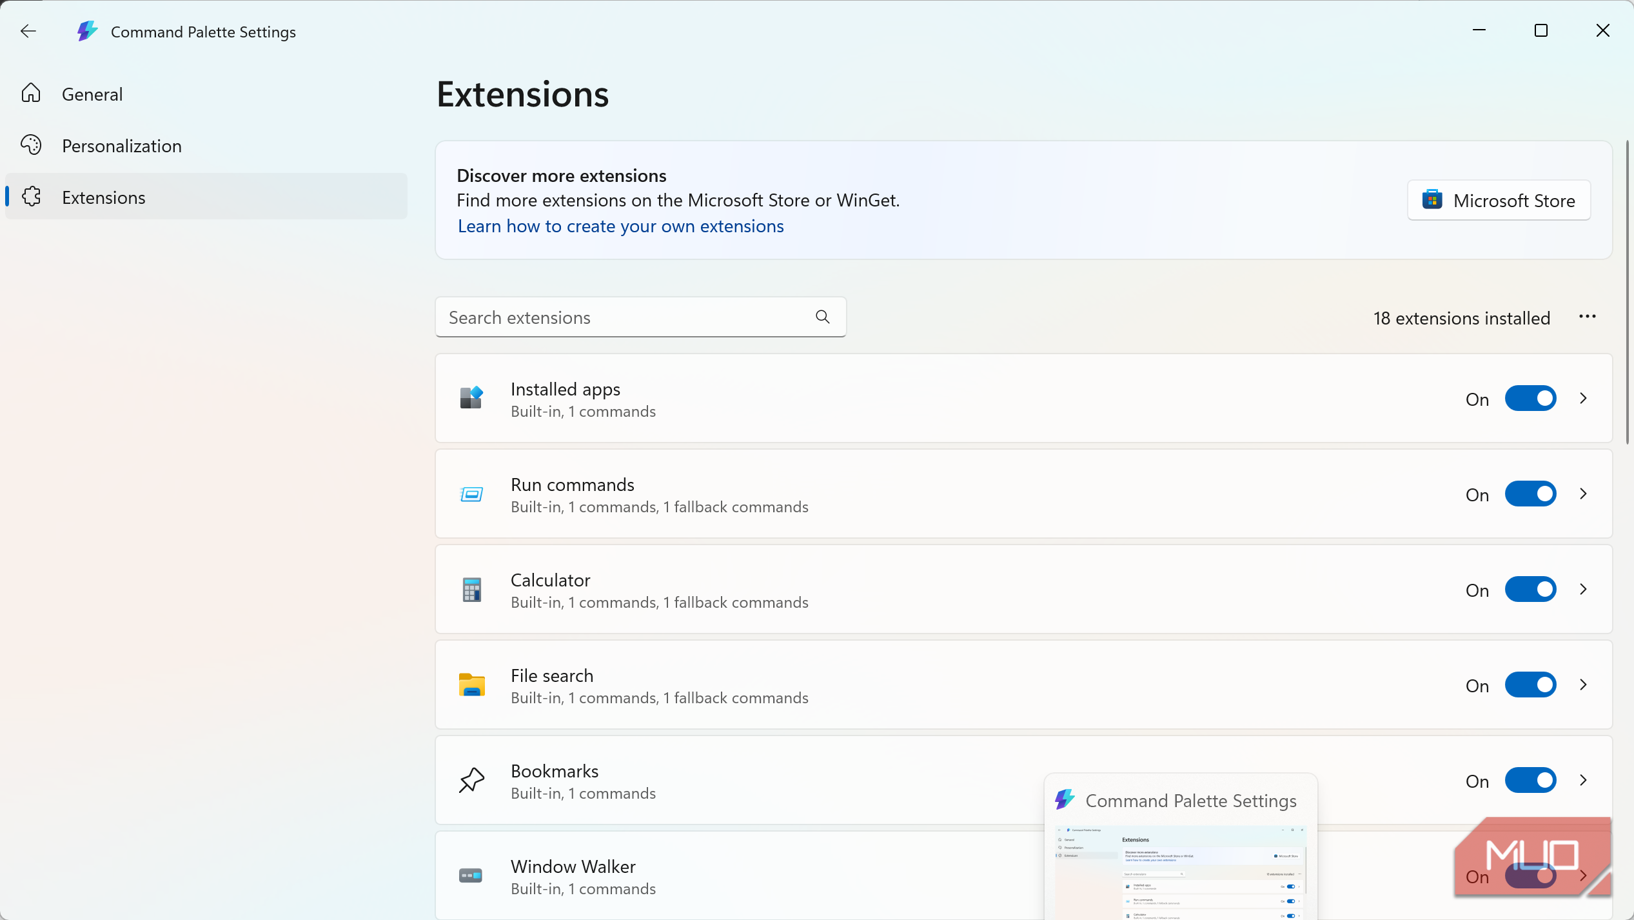Toggle off the Run commands extension
This screenshot has width=1634, height=920.
[x=1530, y=494]
